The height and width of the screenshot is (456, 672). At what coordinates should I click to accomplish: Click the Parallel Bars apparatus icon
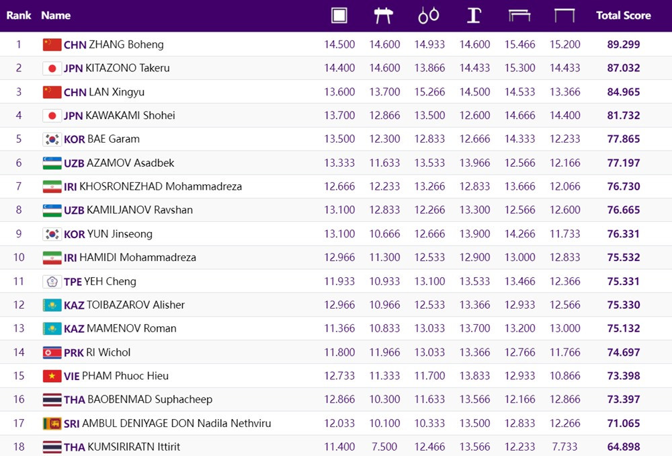point(519,15)
